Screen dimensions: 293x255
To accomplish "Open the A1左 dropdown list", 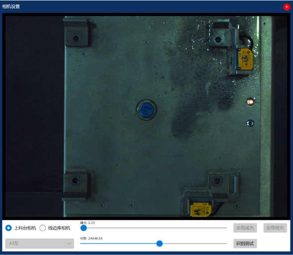I will [x=39, y=243].
